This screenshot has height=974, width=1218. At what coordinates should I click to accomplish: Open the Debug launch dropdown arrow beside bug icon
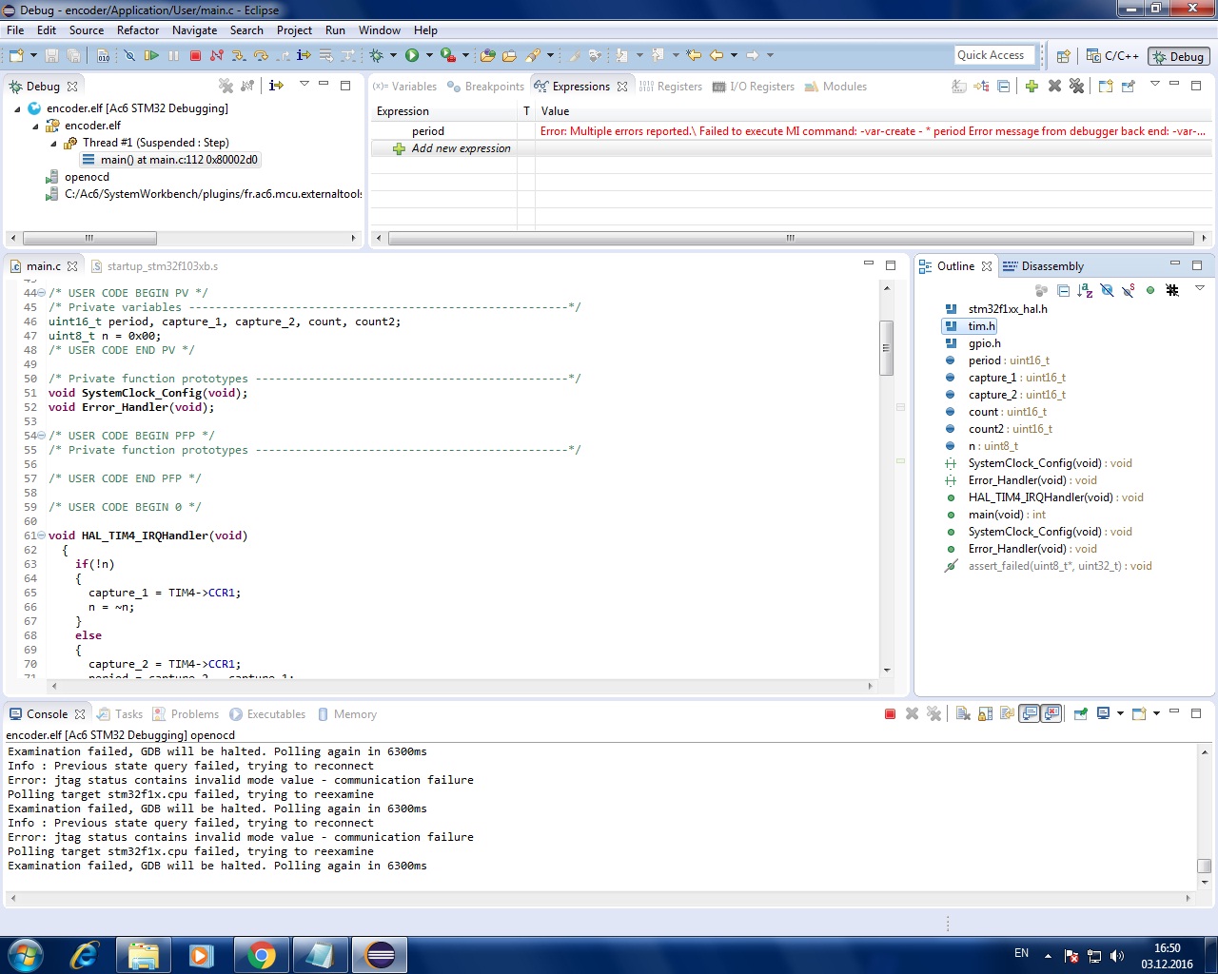(393, 56)
